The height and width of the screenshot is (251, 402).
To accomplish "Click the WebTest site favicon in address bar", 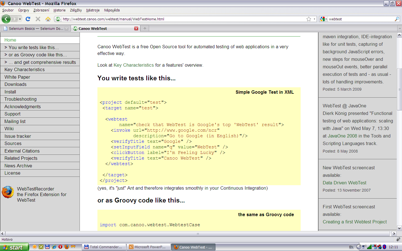I will [58, 19].
